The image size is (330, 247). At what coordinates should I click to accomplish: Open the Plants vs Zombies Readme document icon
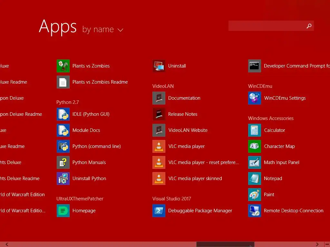click(x=63, y=82)
